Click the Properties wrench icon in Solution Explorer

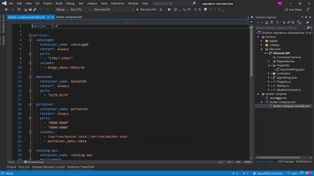(x=308, y=22)
